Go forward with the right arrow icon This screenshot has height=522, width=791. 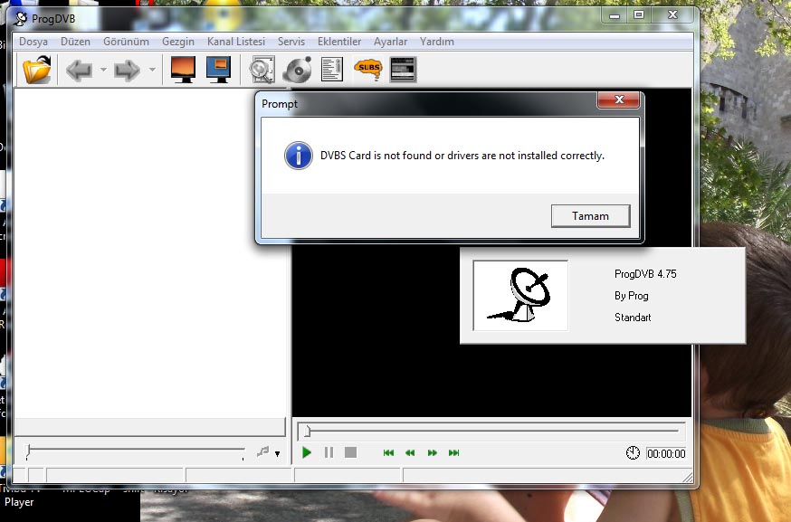[x=127, y=70]
